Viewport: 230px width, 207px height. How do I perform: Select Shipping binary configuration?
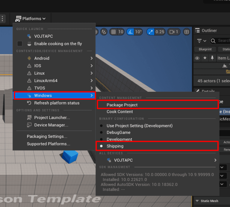click(x=157, y=146)
